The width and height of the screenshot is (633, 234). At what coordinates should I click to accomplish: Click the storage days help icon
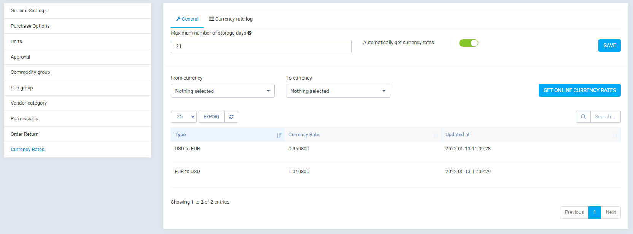coord(250,33)
